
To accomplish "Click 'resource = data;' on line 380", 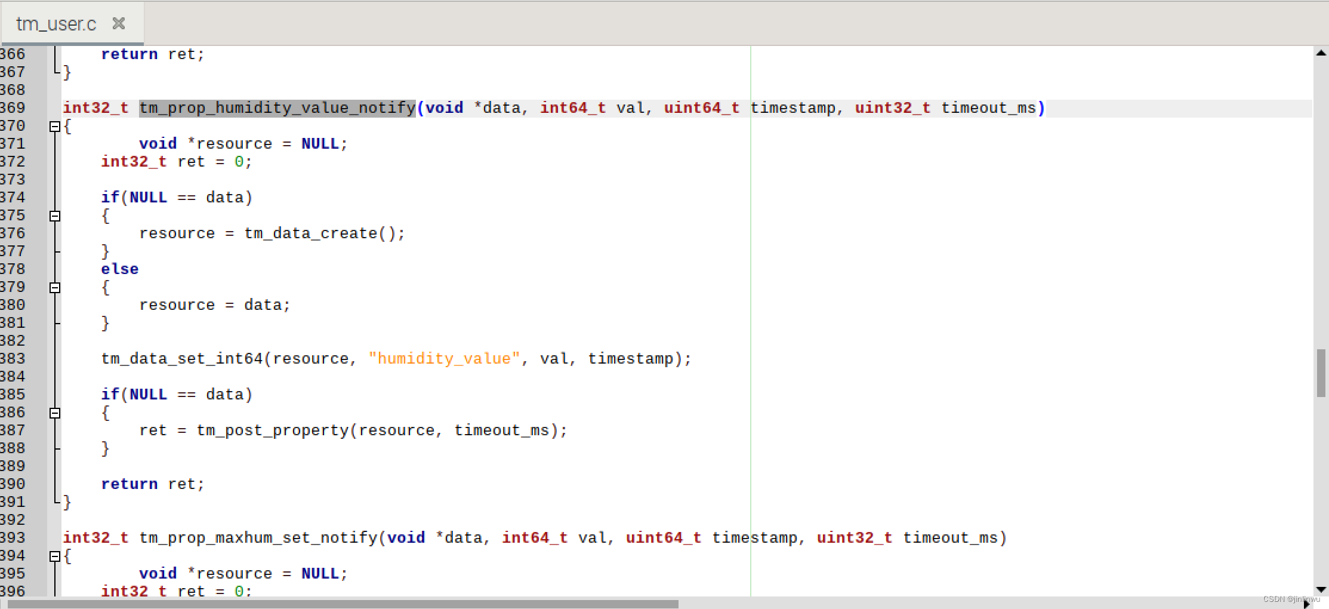I will click(x=215, y=305).
